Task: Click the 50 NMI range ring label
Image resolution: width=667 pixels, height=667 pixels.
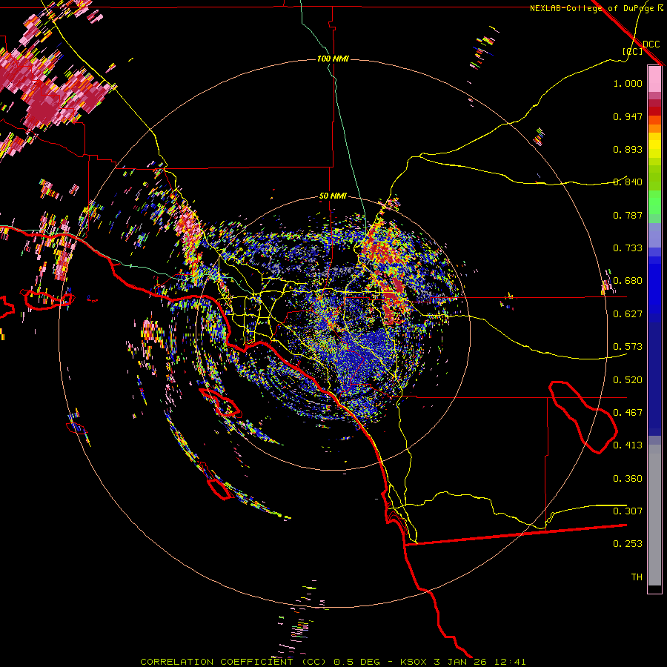Action: pyautogui.click(x=333, y=196)
